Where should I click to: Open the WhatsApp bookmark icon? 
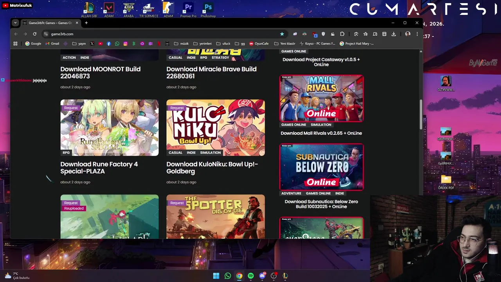[x=117, y=43]
